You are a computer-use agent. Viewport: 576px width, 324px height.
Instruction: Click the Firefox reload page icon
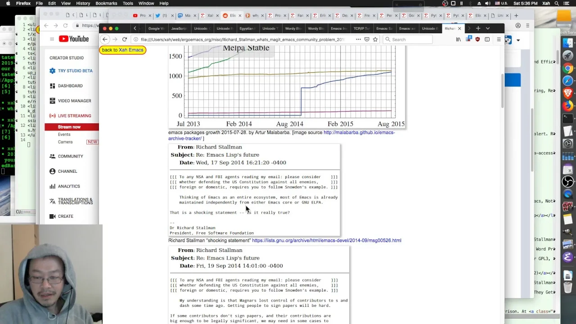pos(125,40)
